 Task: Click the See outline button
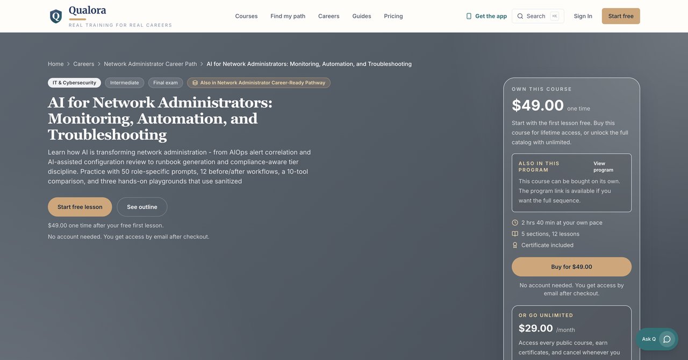pos(142,207)
